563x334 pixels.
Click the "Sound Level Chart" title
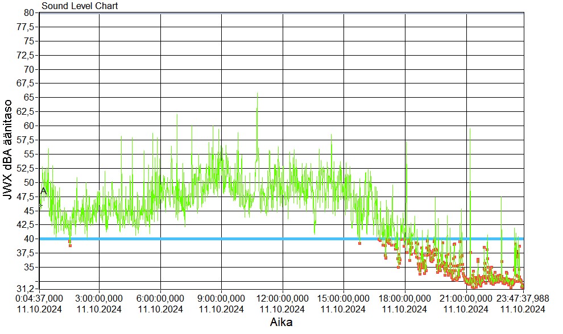tap(80, 6)
